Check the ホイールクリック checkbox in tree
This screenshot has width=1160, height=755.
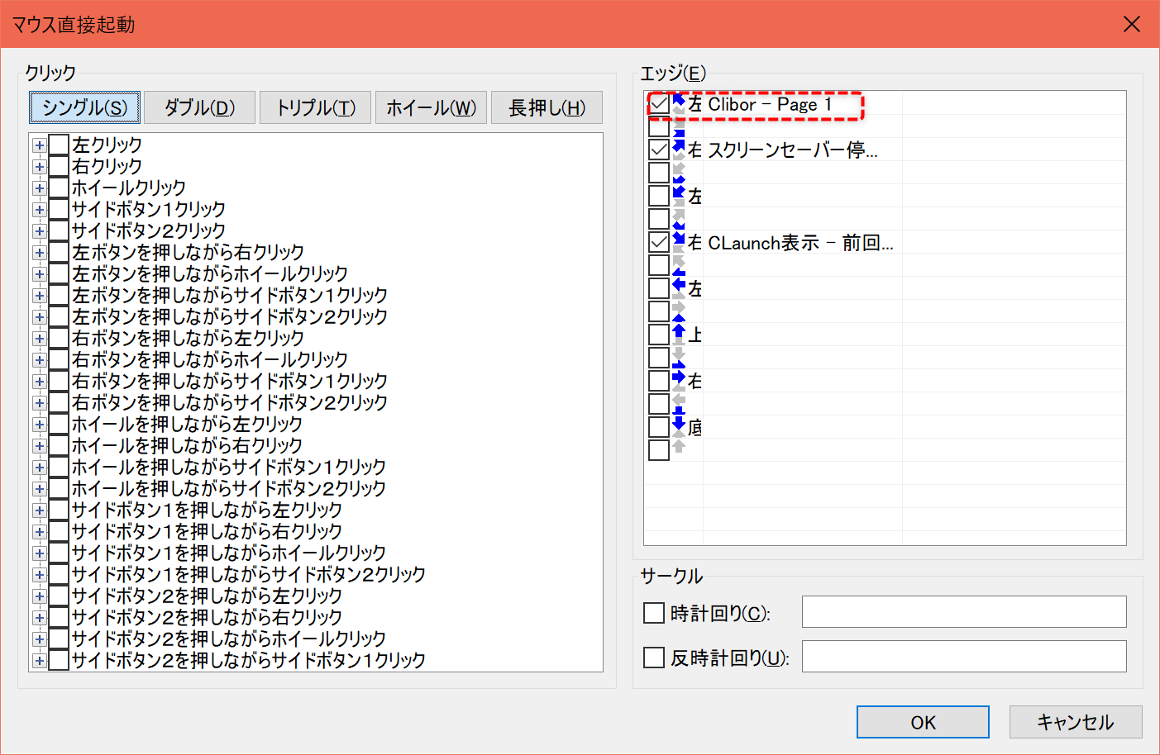[59, 188]
